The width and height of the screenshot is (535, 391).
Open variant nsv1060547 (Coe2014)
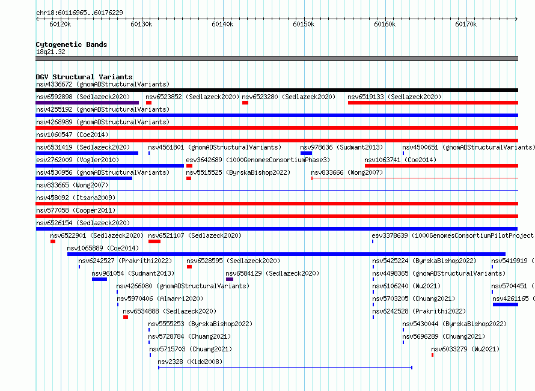72,135
